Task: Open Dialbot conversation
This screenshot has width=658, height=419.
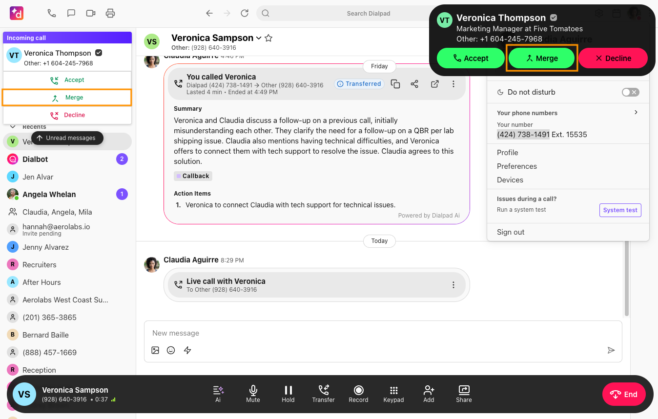Action: (x=67, y=159)
